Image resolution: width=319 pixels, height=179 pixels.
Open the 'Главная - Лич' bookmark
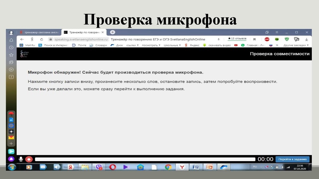(x=253, y=45)
